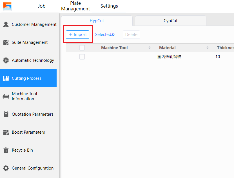Sort by Machine Tool column arrows
The image size is (234, 178).
coord(150,48)
